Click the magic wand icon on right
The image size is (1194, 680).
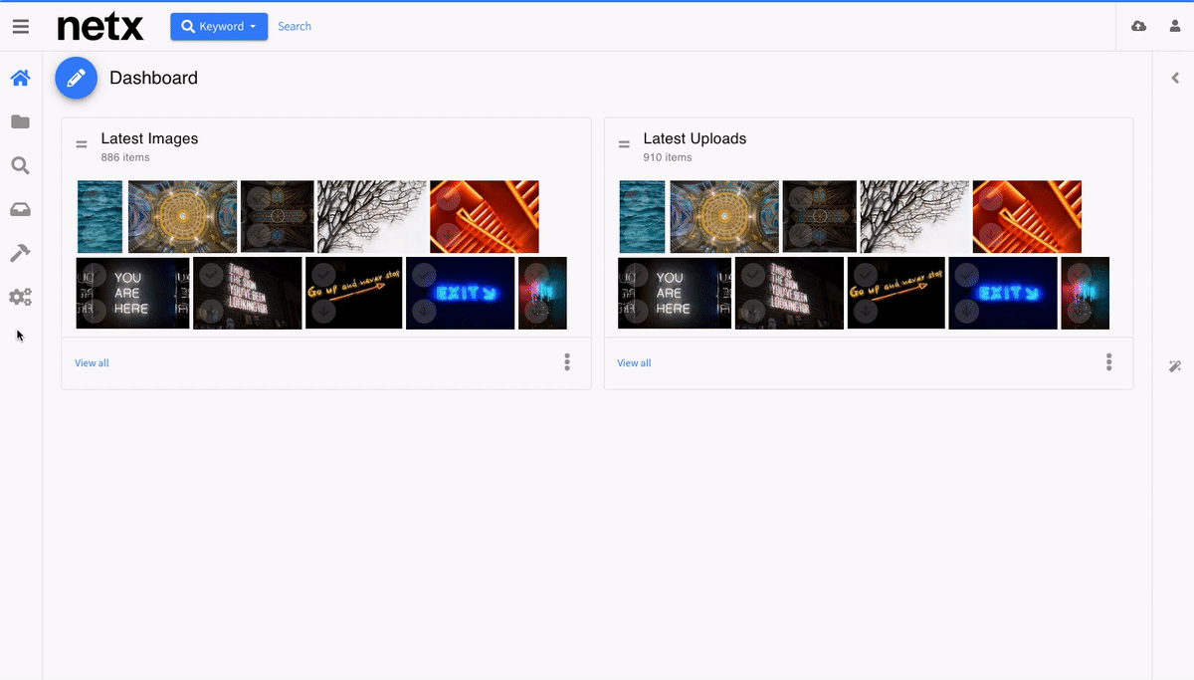point(1174,366)
